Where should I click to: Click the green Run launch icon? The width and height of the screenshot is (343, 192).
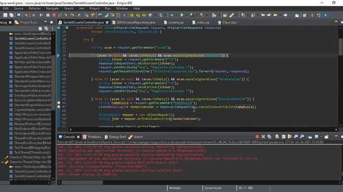pos(182,15)
